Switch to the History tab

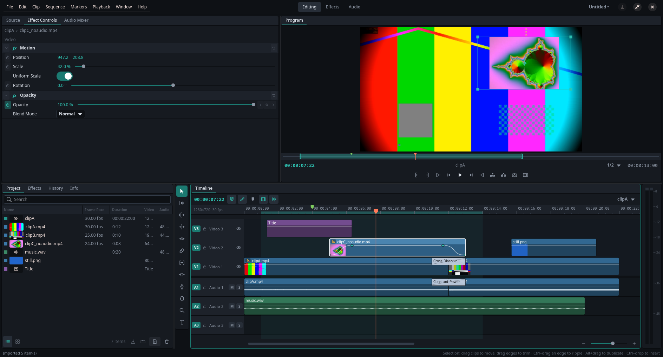click(56, 188)
